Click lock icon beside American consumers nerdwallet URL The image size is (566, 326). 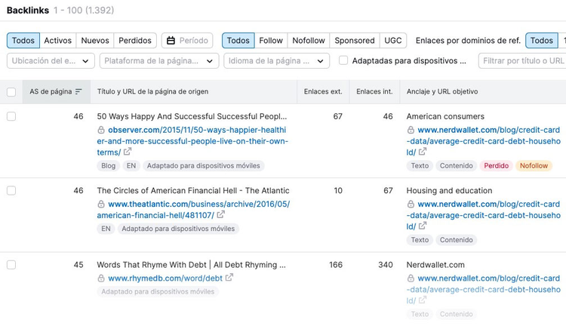pos(411,130)
